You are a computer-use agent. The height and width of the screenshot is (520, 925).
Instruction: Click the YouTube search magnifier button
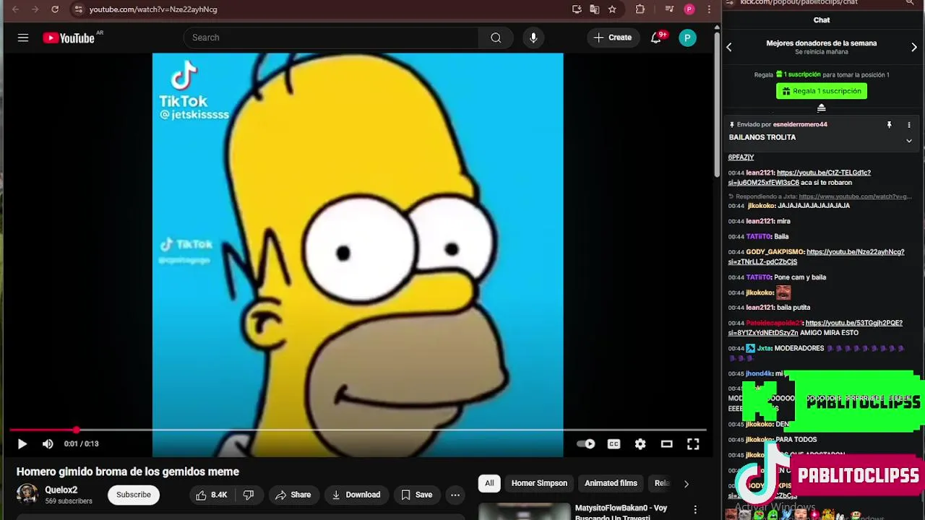point(496,38)
